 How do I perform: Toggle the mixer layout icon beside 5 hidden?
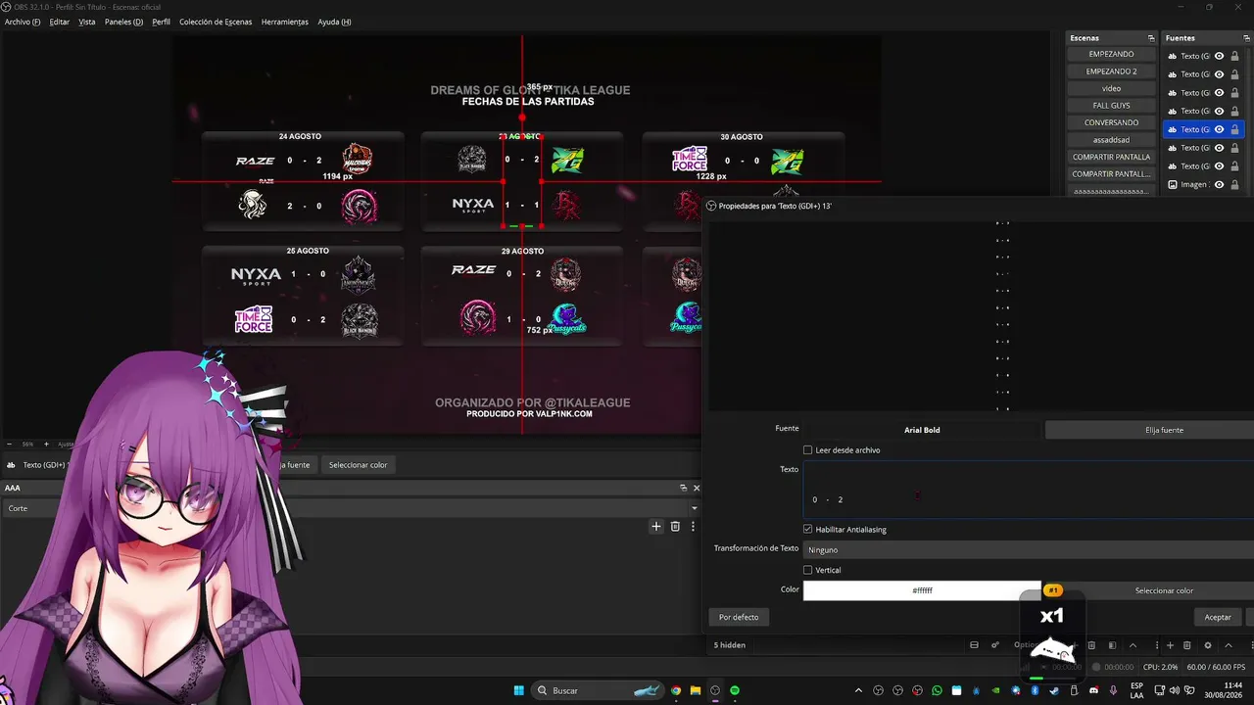pyautogui.click(x=974, y=645)
